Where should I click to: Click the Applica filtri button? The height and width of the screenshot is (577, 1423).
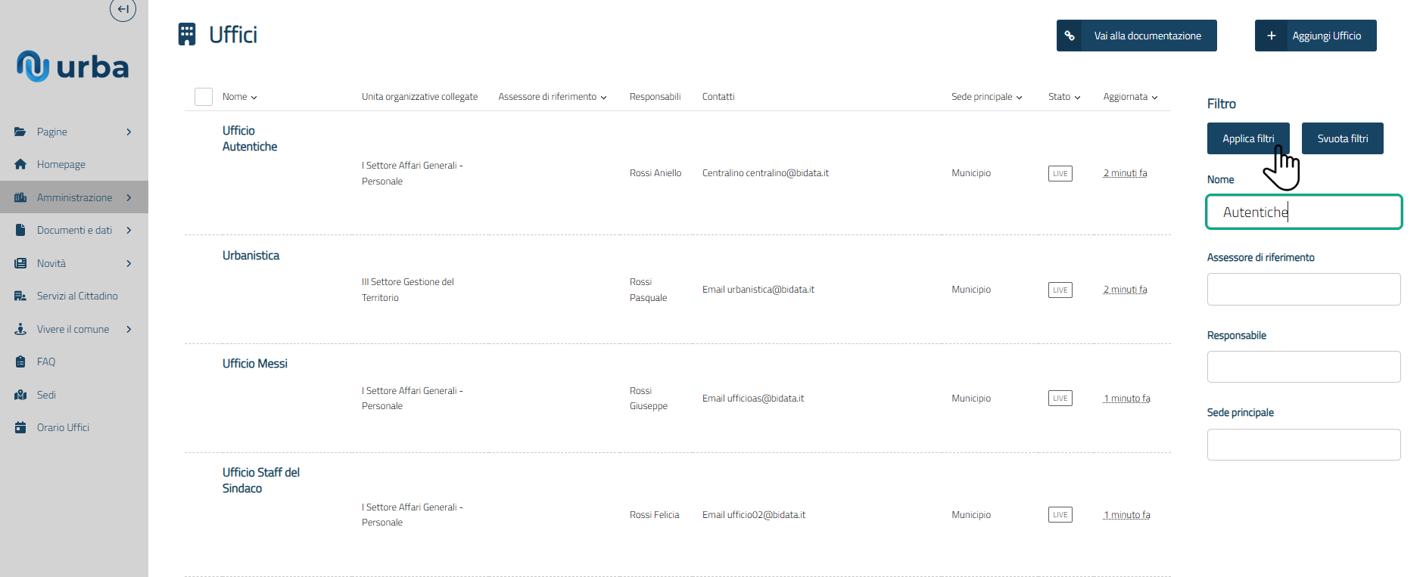coord(1247,138)
